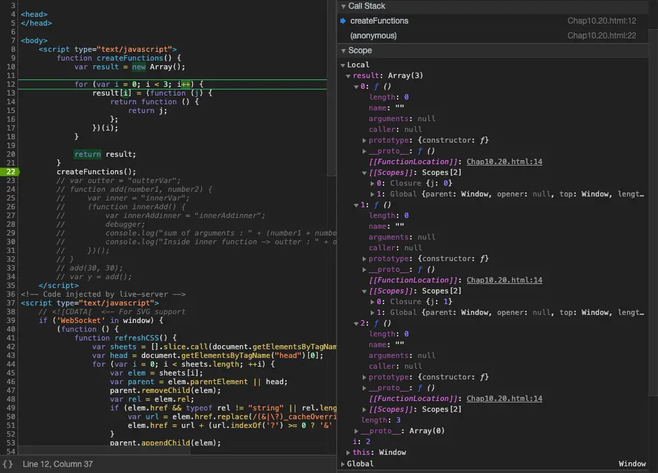Click line number 13 in gutter
658x473 pixels.
tap(11, 93)
